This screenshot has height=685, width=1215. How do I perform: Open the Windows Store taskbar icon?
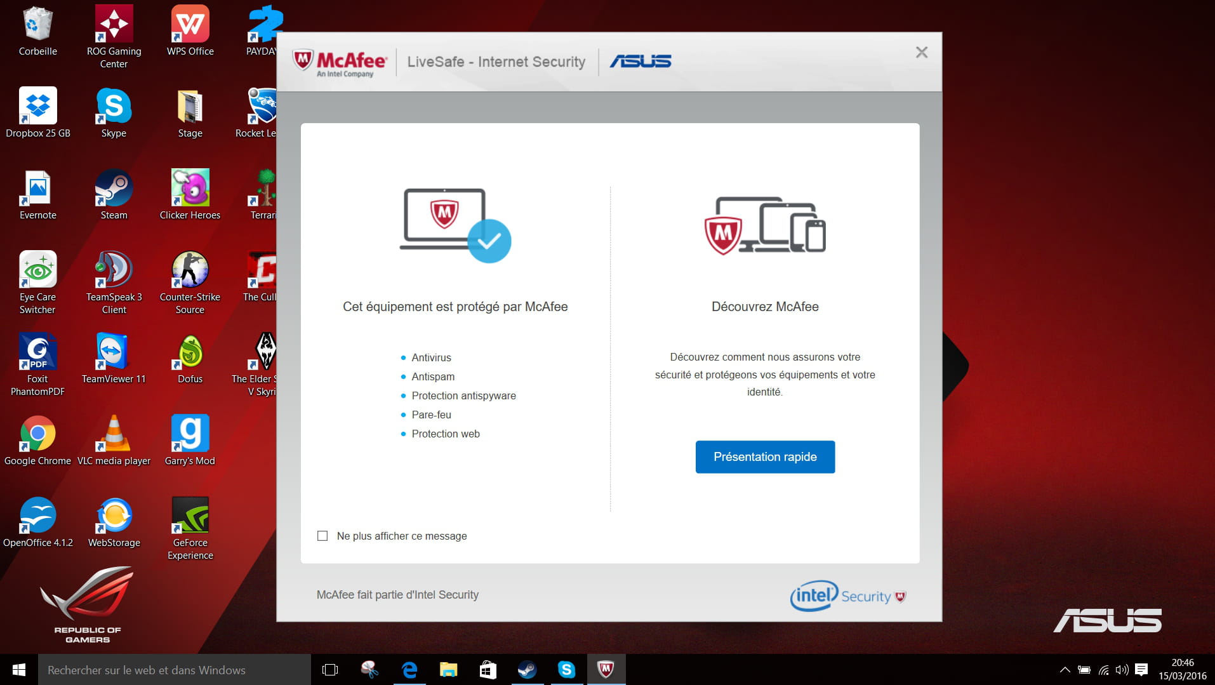tap(488, 670)
